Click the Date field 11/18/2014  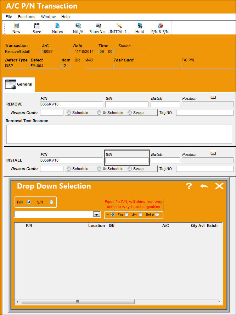coord(84,51)
